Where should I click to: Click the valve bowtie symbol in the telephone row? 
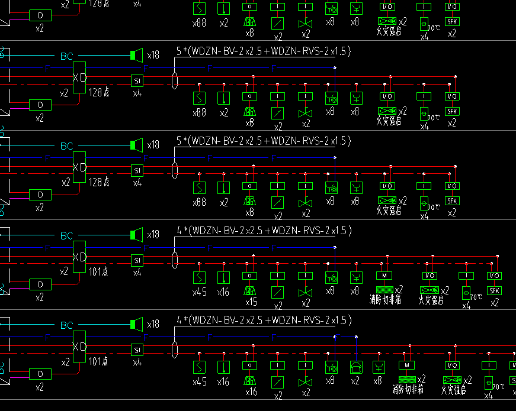click(305, 383)
